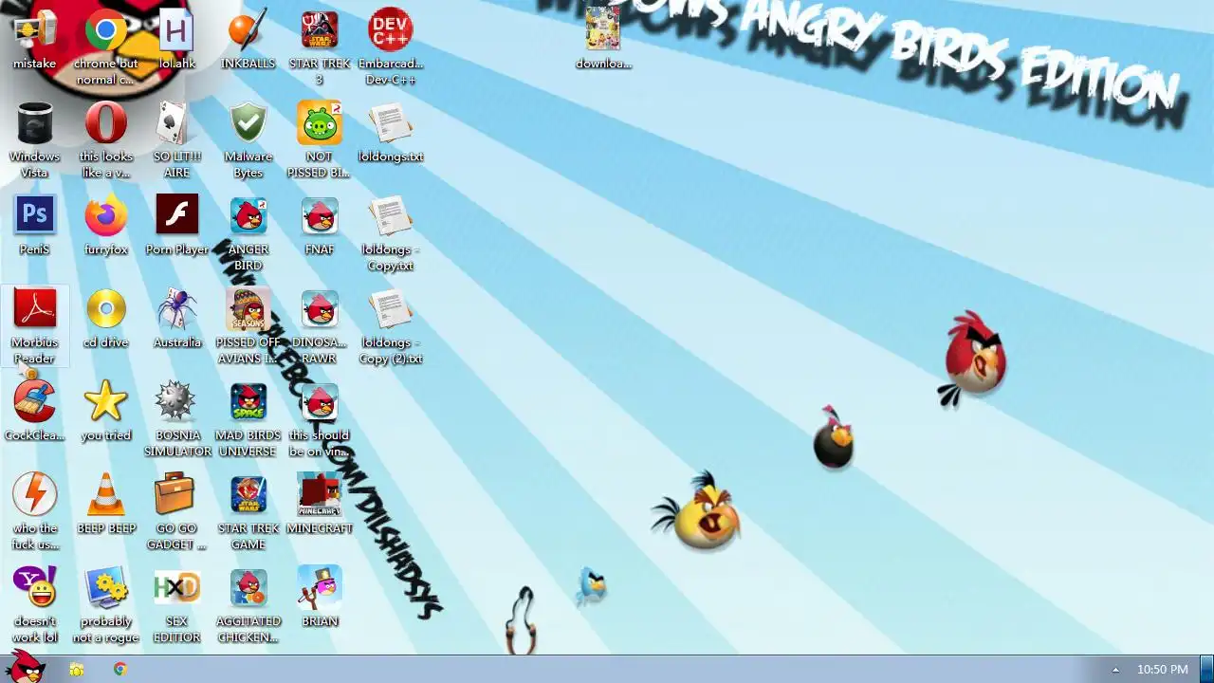
Task: Launch Malware Bytes shield icon
Action: coord(248,140)
